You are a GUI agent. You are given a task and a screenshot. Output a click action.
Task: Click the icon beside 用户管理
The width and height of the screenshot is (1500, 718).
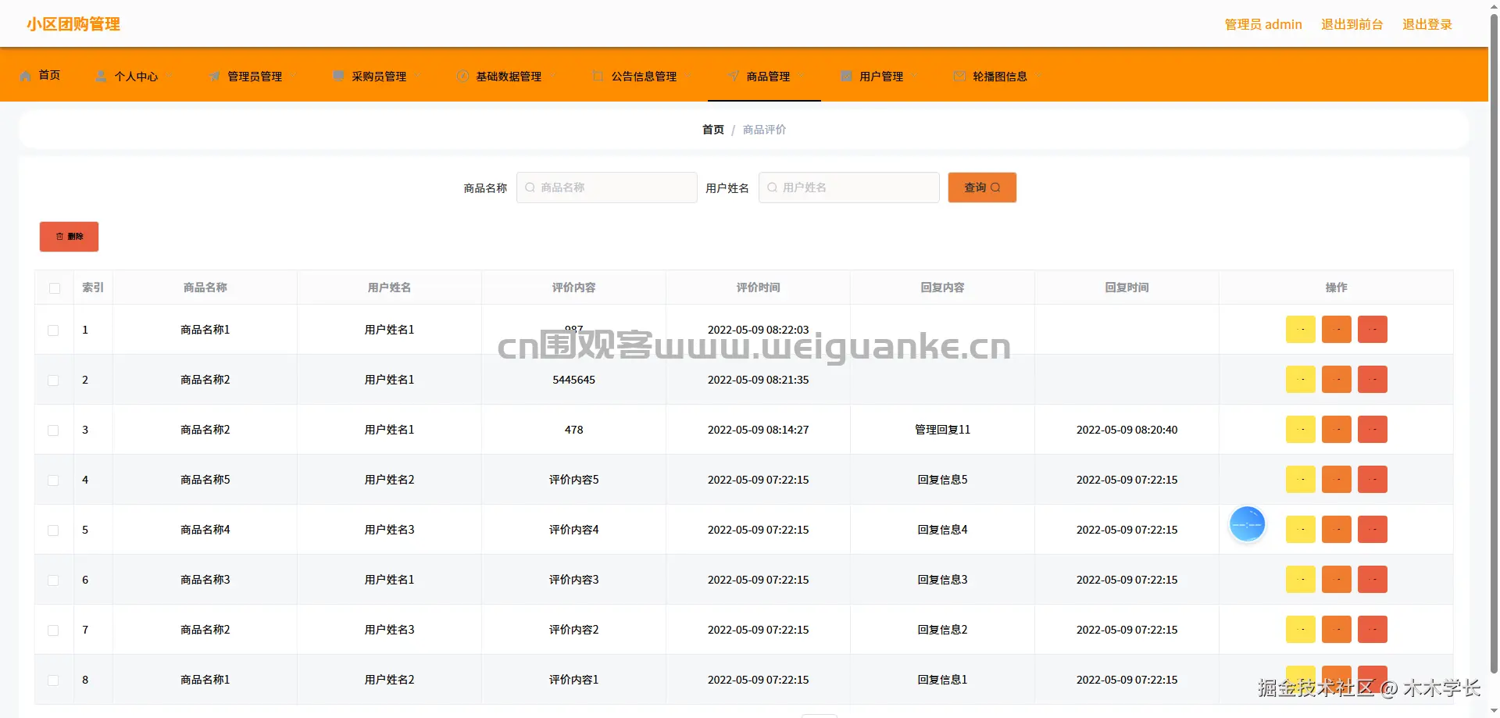(x=847, y=76)
